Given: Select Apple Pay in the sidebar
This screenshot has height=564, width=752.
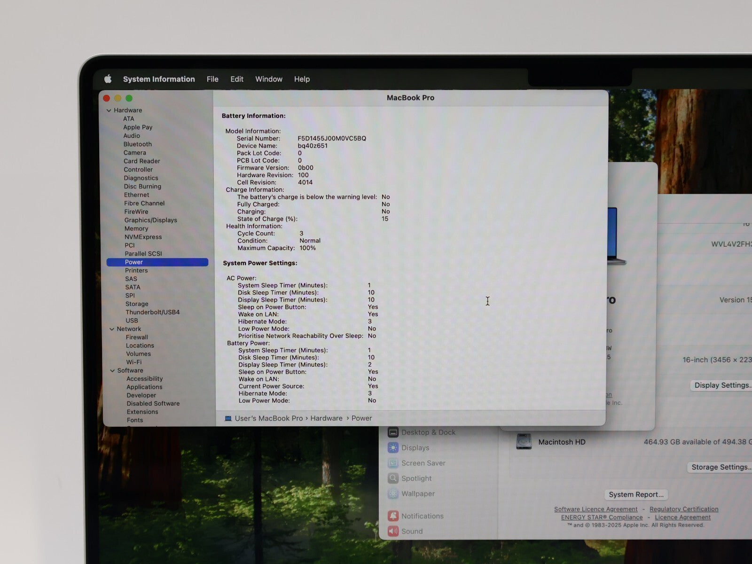Looking at the screenshot, I should pyautogui.click(x=138, y=127).
